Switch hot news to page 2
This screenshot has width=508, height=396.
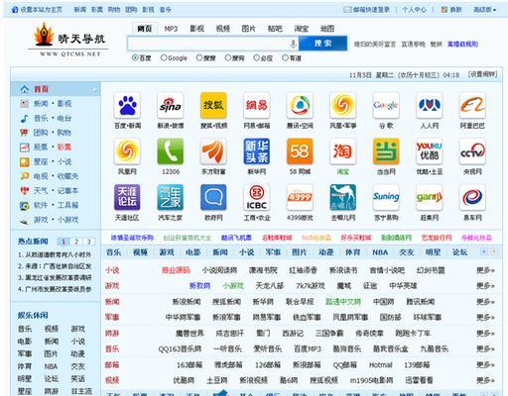tap(76, 242)
